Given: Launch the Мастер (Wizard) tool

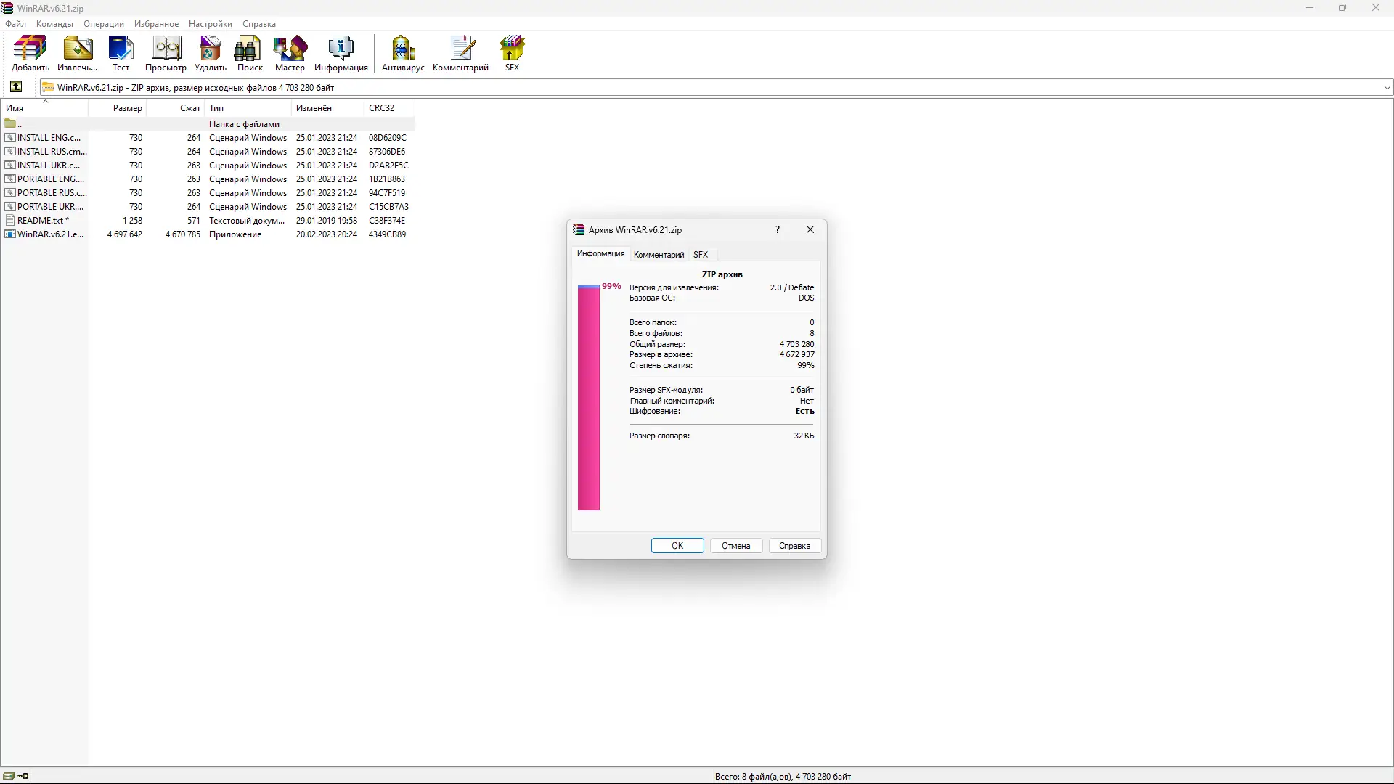Looking at the screenshot, I should (290, 53).
